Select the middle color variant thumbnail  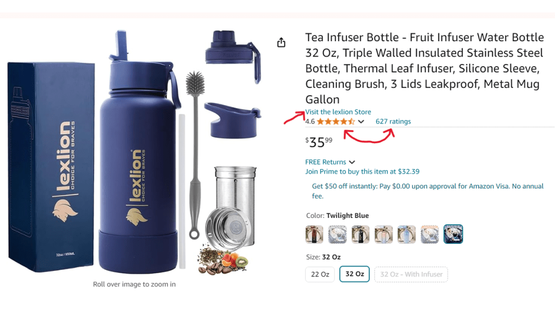coord(384,234)
